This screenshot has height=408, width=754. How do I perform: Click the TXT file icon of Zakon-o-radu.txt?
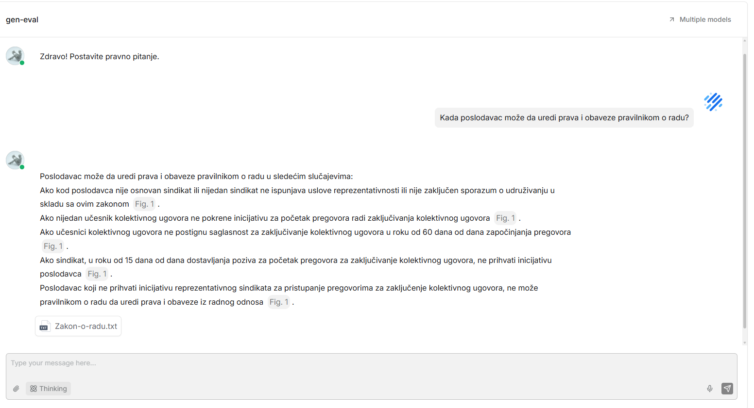[x=44, y=326]
